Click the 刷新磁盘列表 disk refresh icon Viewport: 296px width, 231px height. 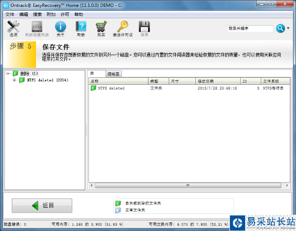(37, 27)
